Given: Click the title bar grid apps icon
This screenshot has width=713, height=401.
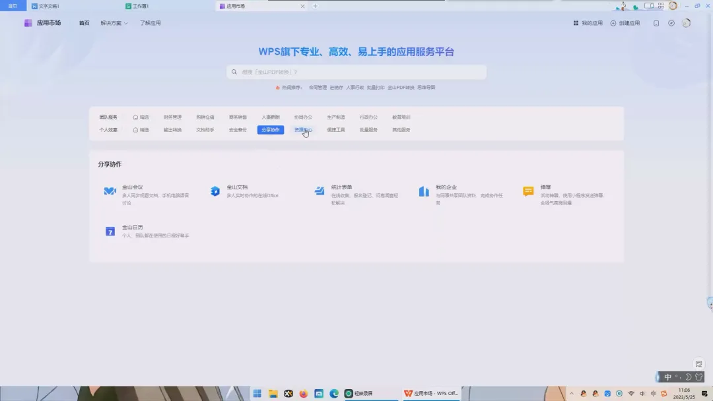Looking at the screenshot, I should click(661, 6).
